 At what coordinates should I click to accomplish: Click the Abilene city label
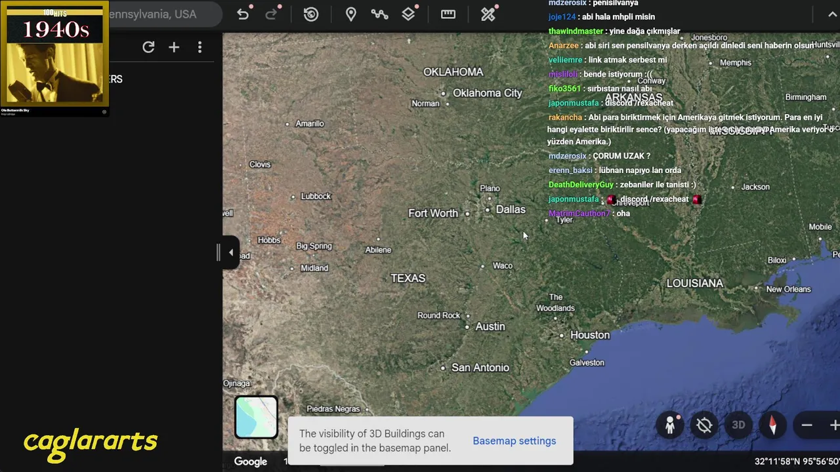[x=378, y=250]
